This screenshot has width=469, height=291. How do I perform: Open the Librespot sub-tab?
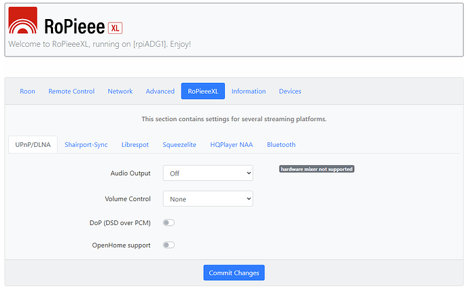point(135,145)
